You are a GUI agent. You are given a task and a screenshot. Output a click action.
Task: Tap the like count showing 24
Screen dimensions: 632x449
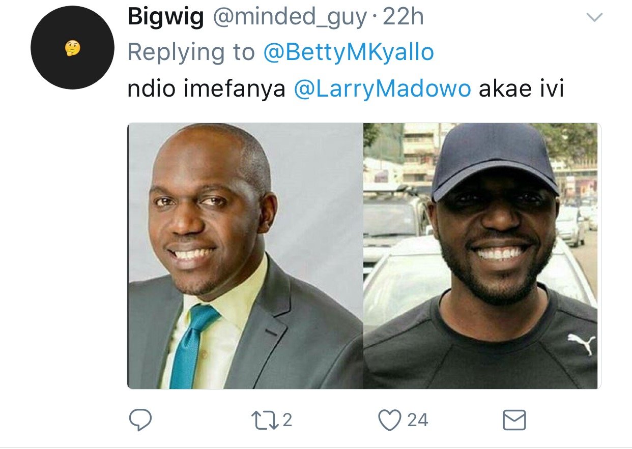pos(418,421)
